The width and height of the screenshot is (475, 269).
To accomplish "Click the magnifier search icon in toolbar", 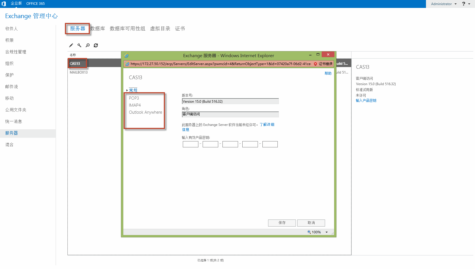I will [x=88, y=45].
